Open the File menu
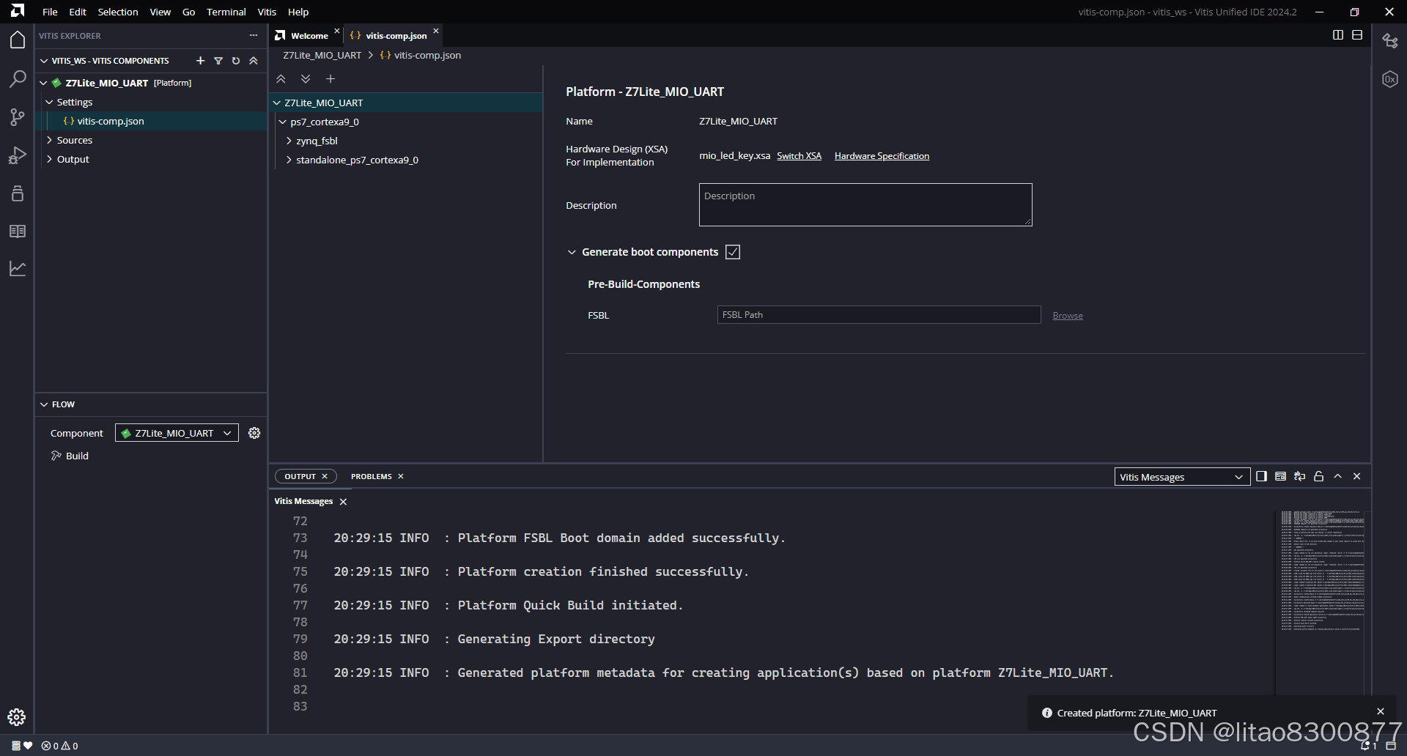This screenshot has height=756, width=1407. click(x=50, y=12)
